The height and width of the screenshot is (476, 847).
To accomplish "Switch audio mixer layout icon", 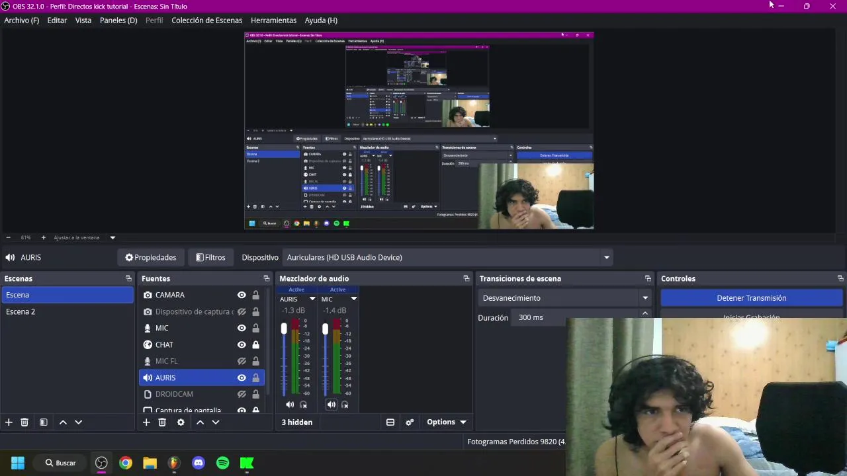I will [390, 422].
